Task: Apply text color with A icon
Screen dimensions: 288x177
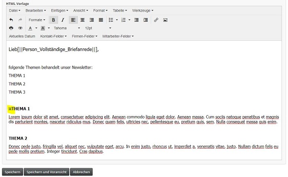Action: 30,28
